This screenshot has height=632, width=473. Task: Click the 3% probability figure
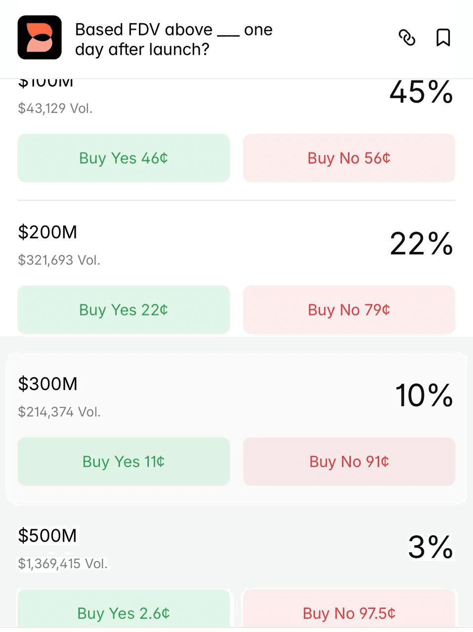tap(430, 547)
